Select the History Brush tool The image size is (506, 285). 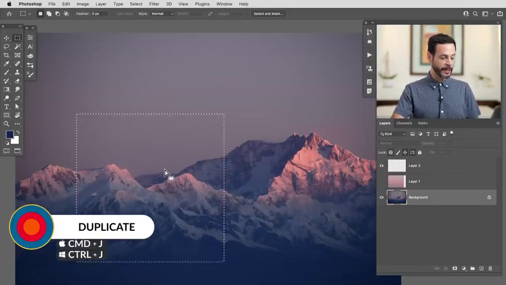(6, 81)
